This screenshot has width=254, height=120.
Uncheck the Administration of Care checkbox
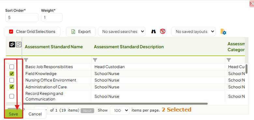pyautogui.click(x=12, y=87)
